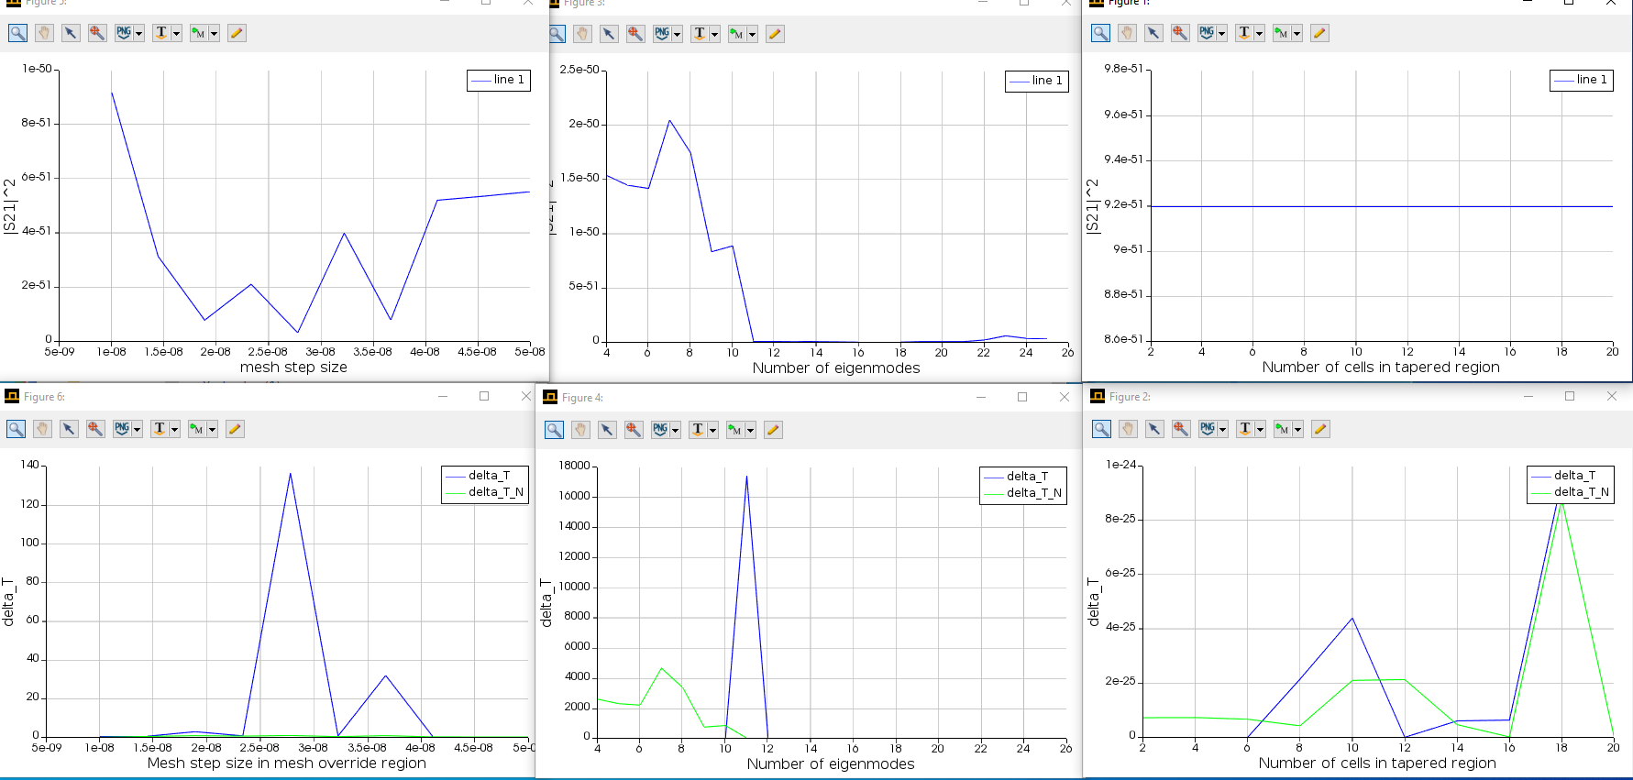Image resolution: width=1633 pixels, height=780 pixels.
Task: Select the zoom magnifier tool in the mesh step size plot
Action: 17,33
